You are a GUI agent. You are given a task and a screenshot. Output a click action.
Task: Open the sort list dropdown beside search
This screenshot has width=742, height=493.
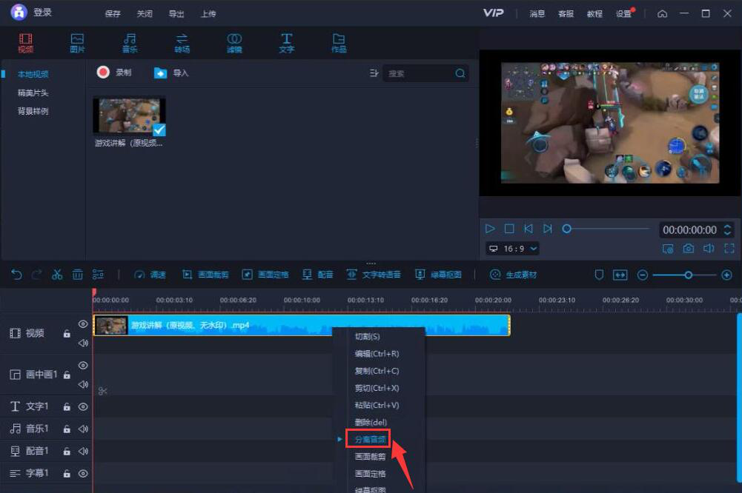(374, 73)
